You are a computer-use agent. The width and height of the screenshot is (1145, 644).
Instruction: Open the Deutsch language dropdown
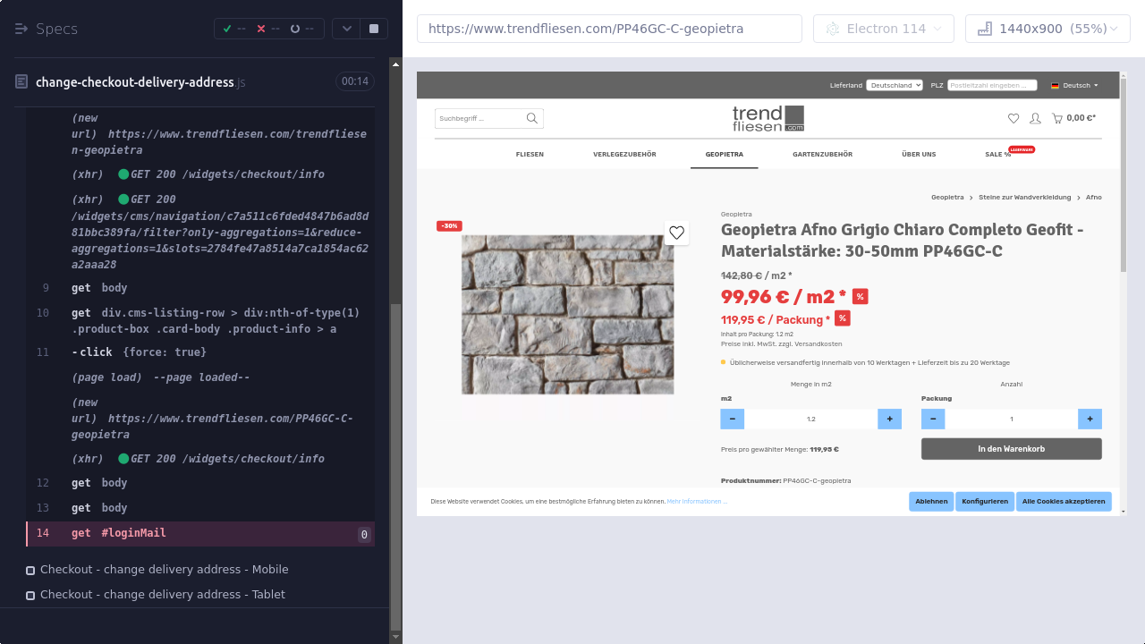coord(1074,85)
